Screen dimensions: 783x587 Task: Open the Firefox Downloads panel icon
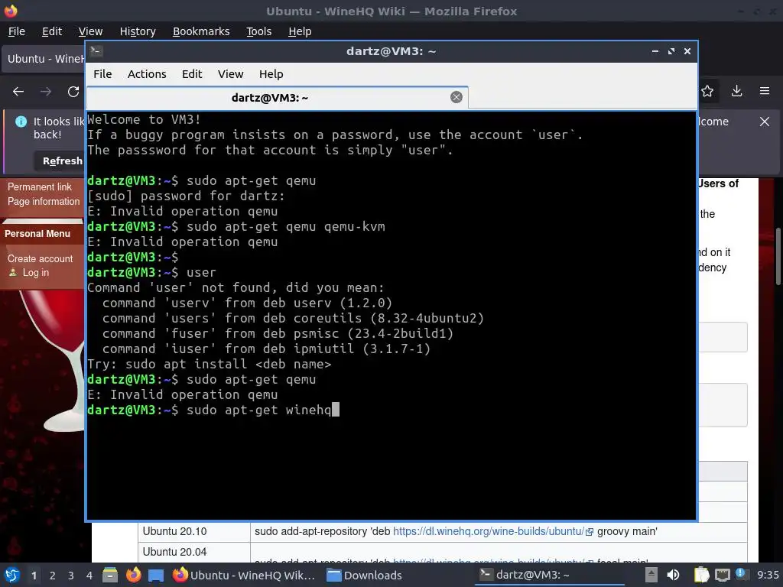(x=736, y=91)
